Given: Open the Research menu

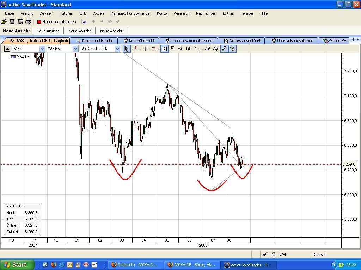Looking at the screenshot, I should pos(182,13).
